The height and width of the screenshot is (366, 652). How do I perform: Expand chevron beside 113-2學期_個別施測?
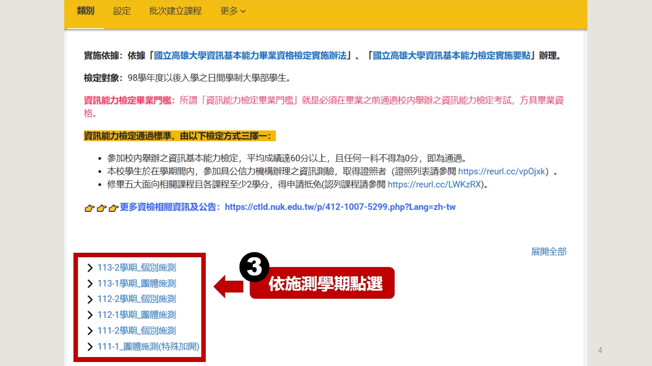90,268
